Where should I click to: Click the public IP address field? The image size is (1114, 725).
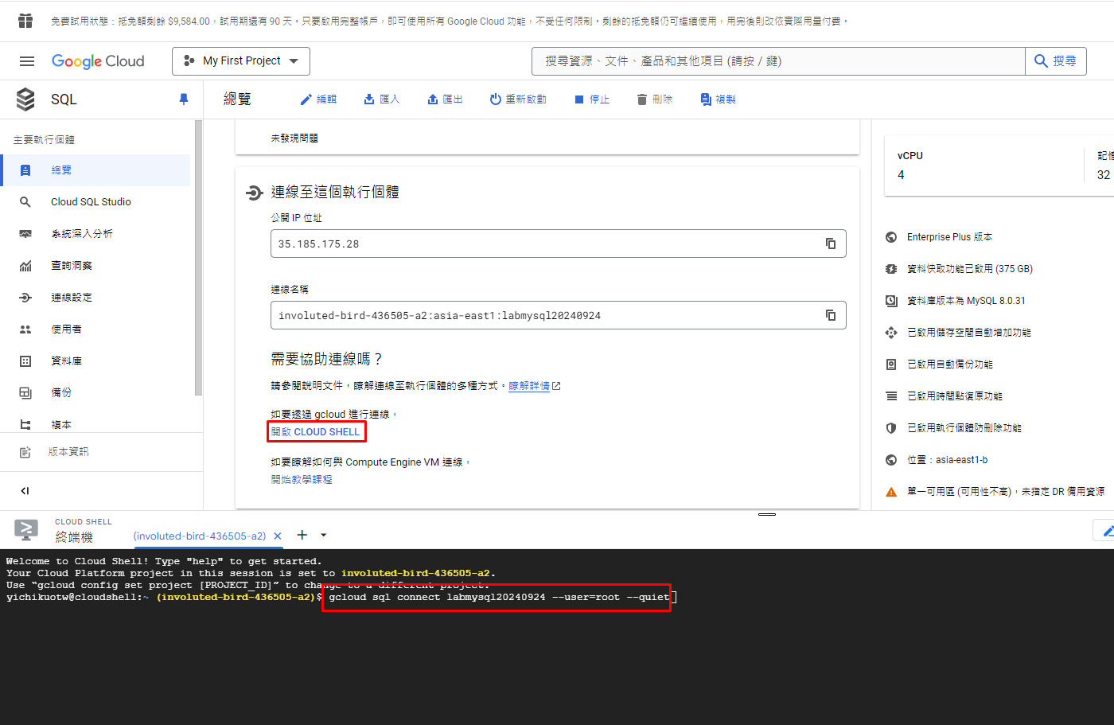[x=558, y=244]
